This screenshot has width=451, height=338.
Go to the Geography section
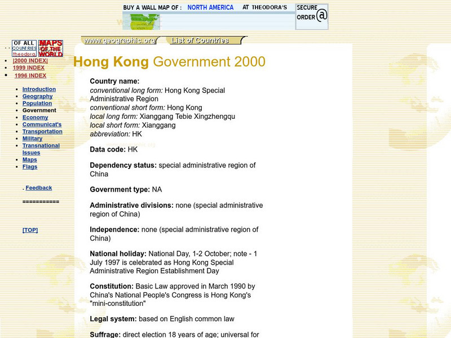[37, 96]
